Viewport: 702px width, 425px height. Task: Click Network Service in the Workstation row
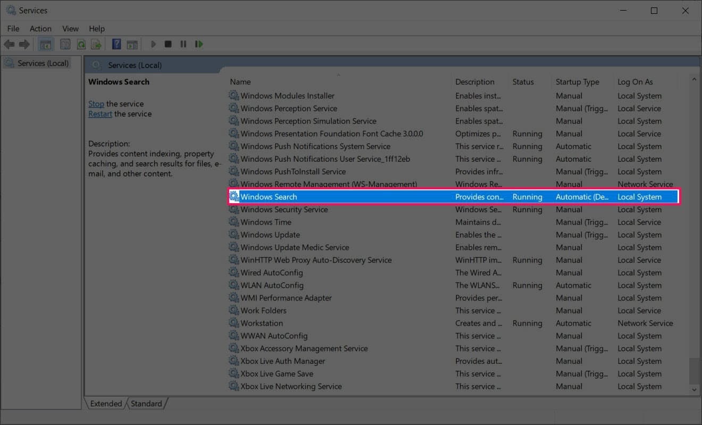click(x=645, y=323)
